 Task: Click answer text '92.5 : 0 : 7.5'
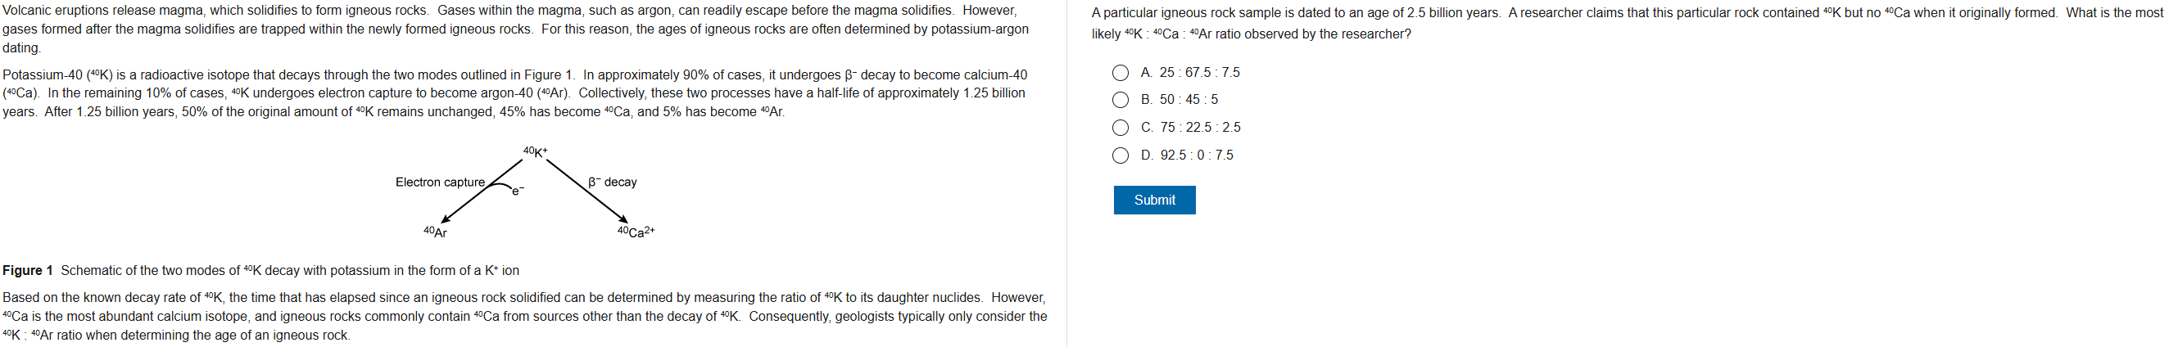tap(1197, 155)
